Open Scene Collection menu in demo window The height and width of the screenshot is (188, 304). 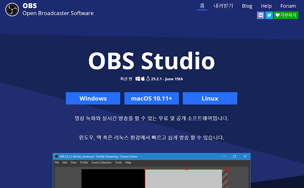[x=101, y=162]
